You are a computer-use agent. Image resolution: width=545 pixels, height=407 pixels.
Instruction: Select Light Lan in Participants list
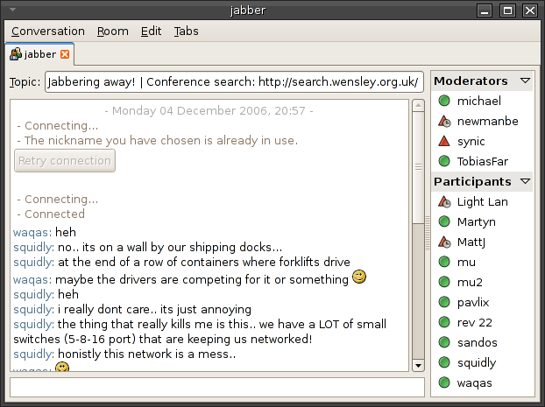coord(482,201)
